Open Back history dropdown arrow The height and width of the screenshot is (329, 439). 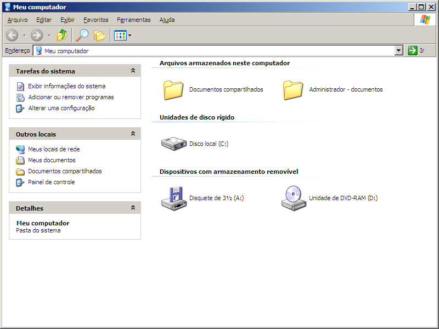pyautogui.click(x=24, y=36)
